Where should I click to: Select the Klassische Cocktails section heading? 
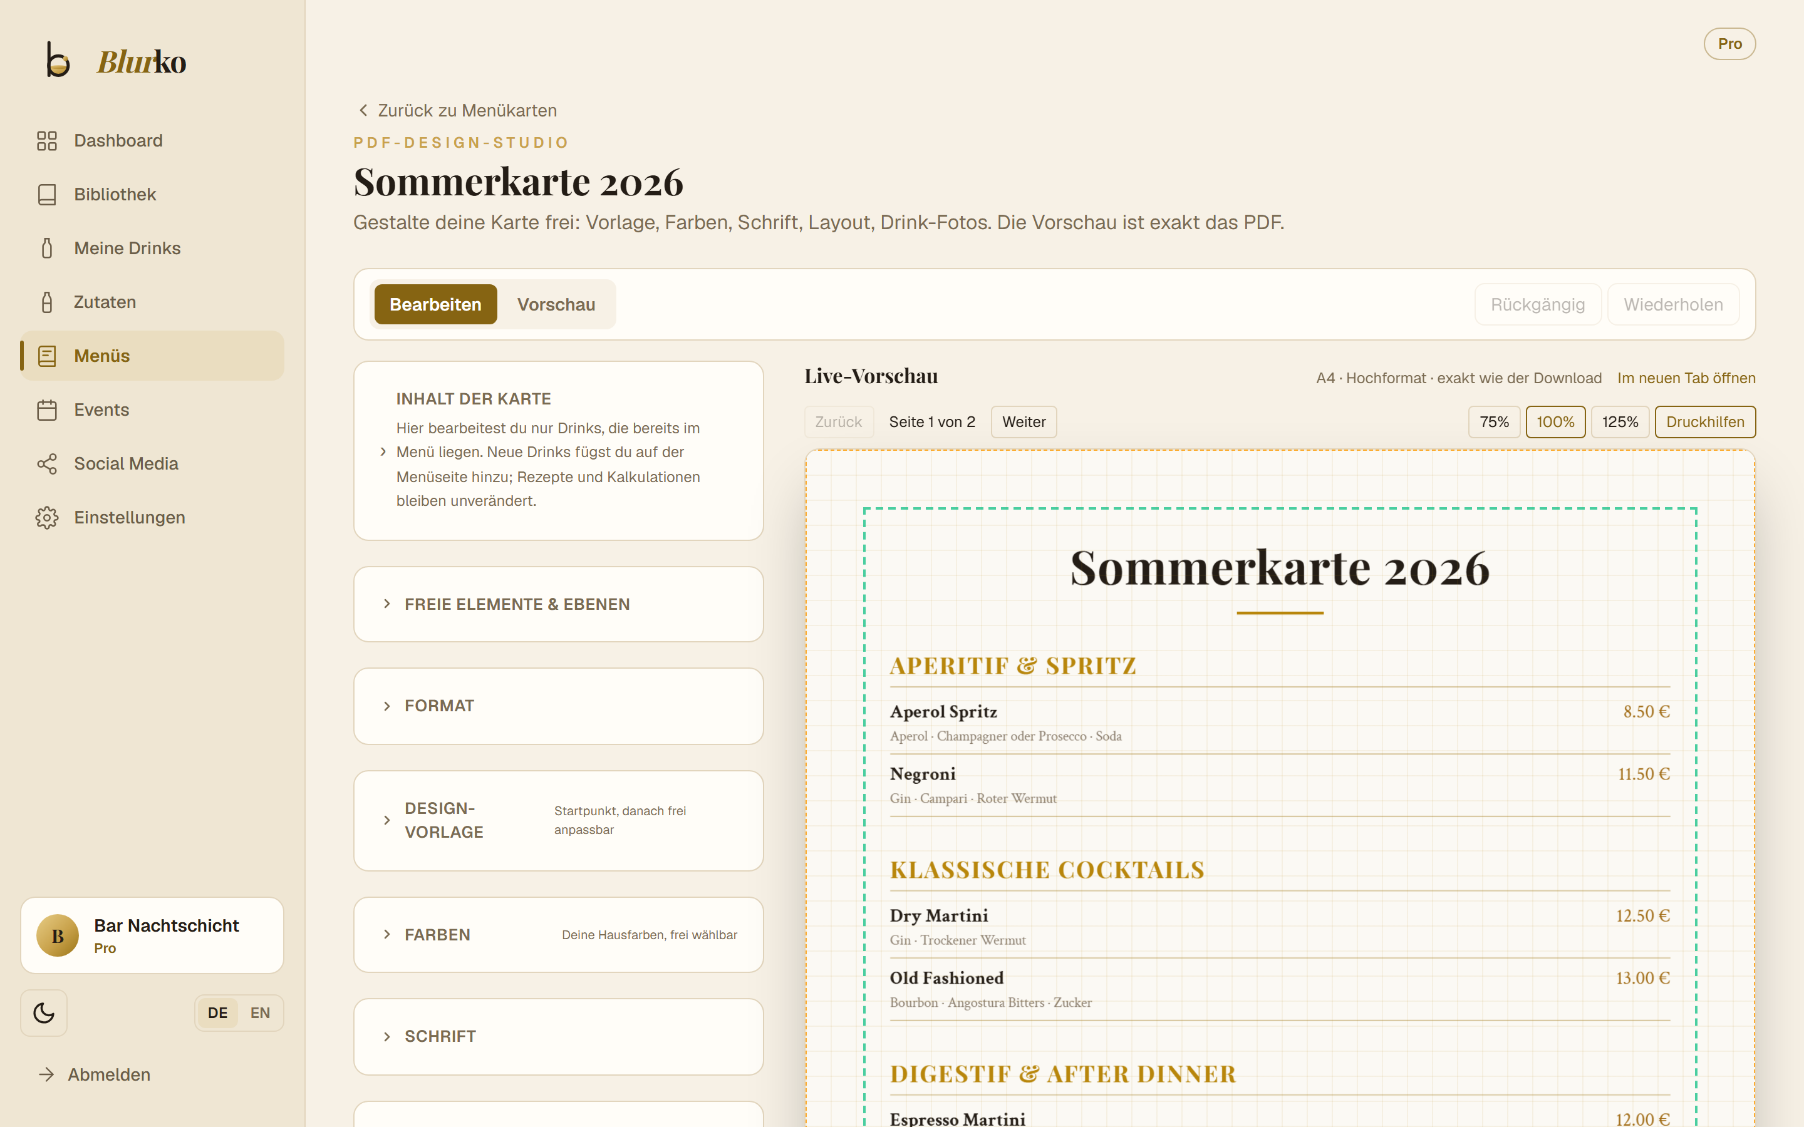click(x=1047, y=870)
